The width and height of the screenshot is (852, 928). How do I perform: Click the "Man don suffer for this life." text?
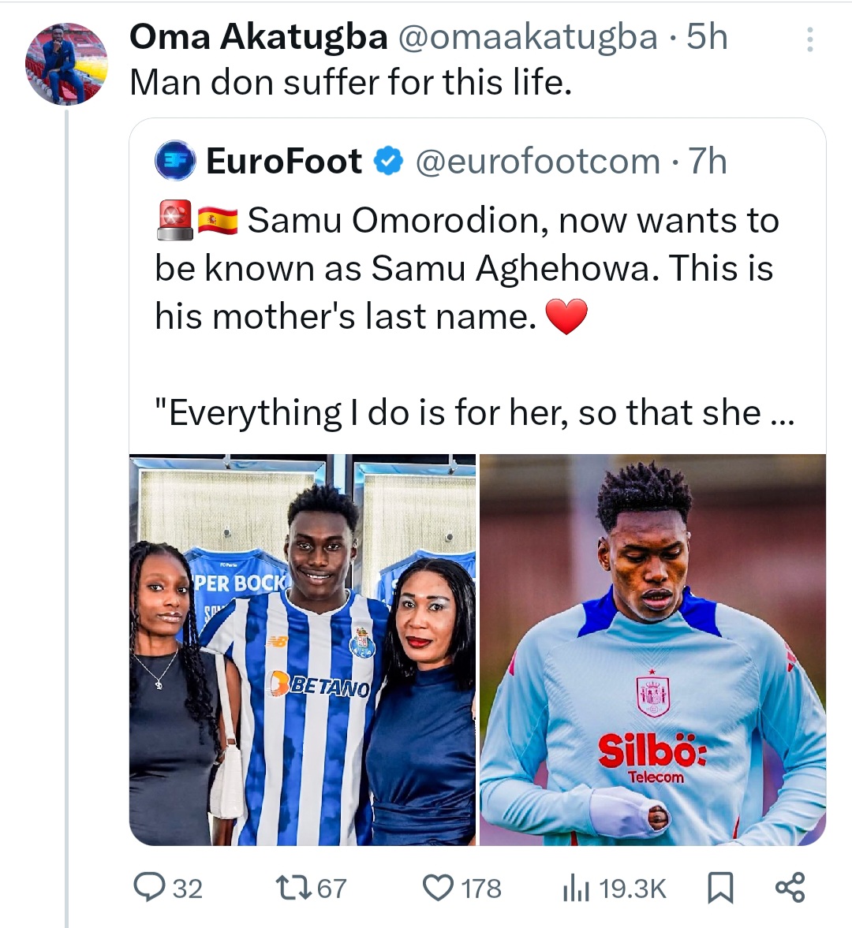350,82
